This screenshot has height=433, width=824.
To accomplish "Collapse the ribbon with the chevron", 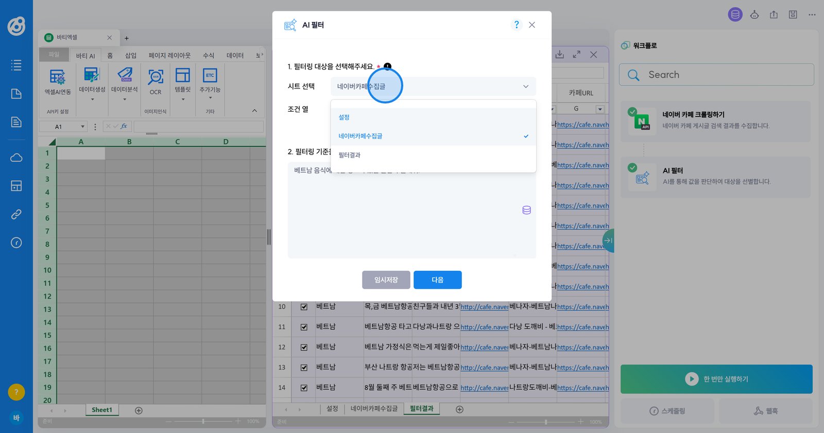I will 254,111.
